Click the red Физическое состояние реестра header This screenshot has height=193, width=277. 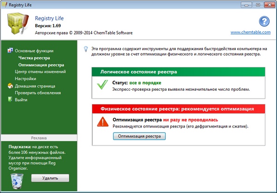179,109
